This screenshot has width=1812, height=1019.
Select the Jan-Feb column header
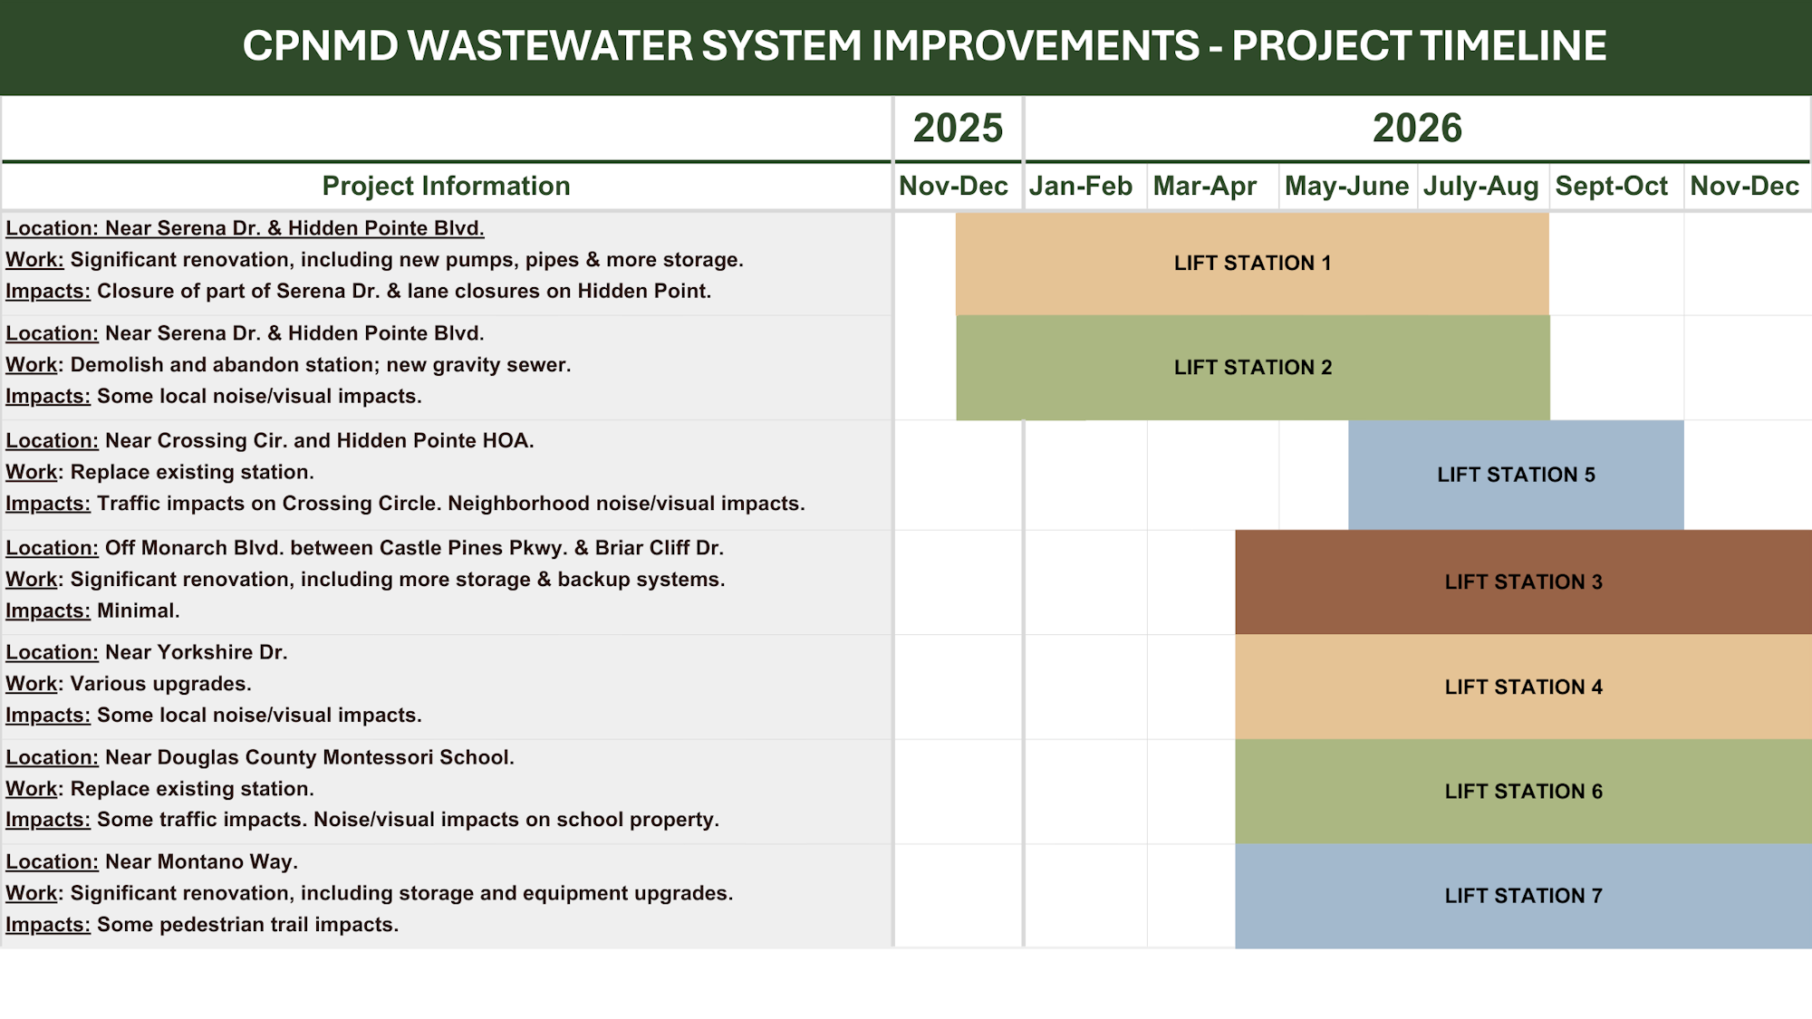point(1082,187)
